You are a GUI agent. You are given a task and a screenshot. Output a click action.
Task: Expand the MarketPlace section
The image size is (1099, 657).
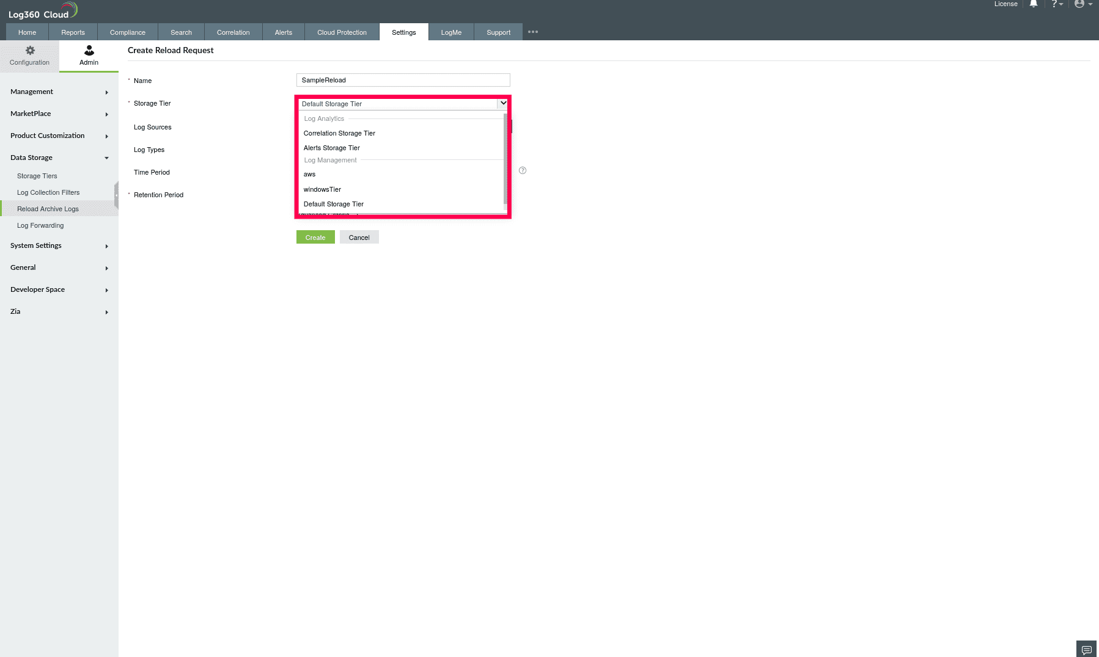(59, 114)
